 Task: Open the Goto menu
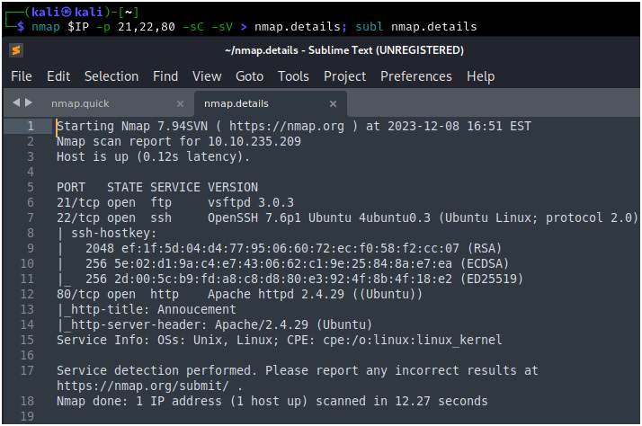point(249,76)
